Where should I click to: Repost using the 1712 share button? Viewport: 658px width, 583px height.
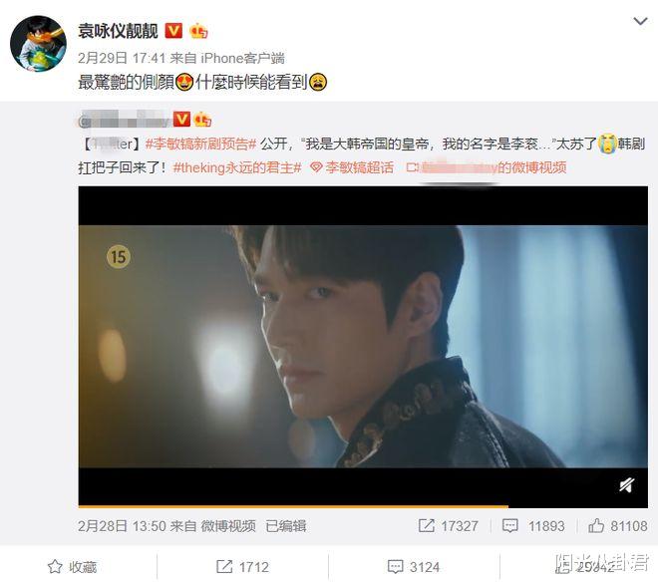click(x=242, y=567)
